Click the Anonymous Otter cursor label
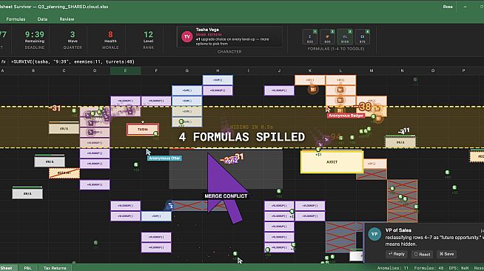Image resolution: width=484 pixels, height=271 pixels. pyautogui.click(x=164, y=158)
